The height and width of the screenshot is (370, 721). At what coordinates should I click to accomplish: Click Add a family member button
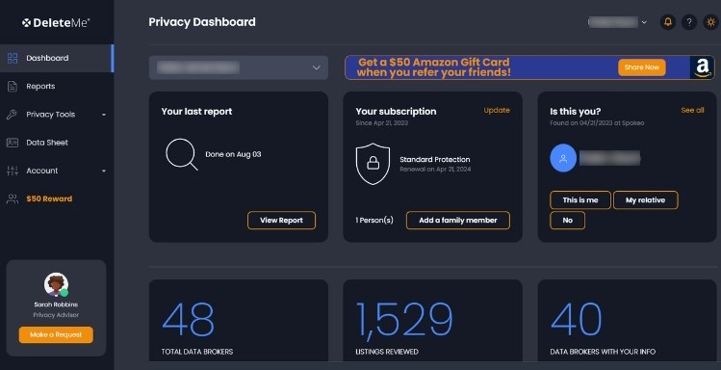[x=458, y=221]
